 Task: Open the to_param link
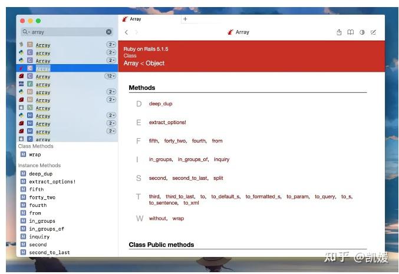click(x=298, y=196)
